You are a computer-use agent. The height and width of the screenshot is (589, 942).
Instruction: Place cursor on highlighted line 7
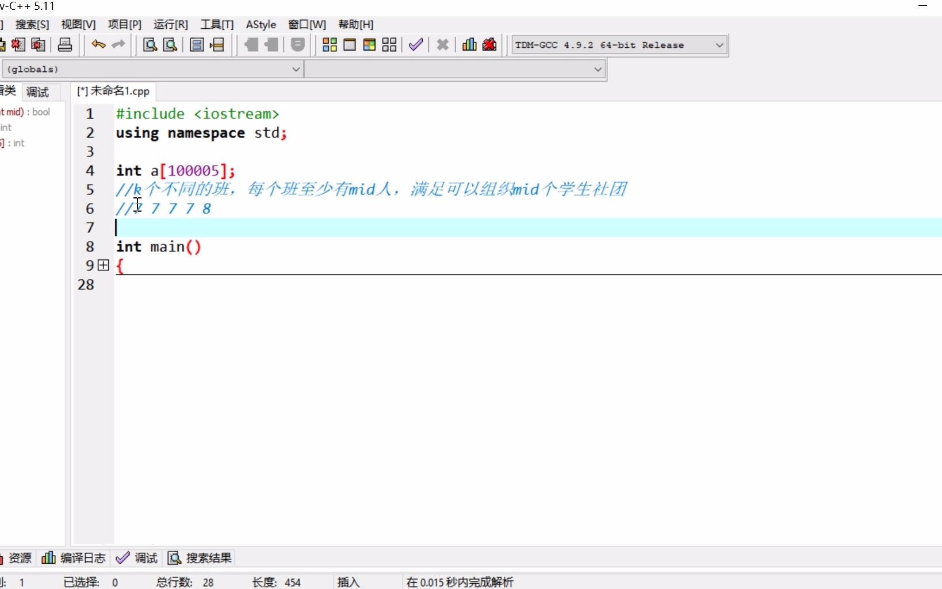pyautogui.click(x=528, y=228)
